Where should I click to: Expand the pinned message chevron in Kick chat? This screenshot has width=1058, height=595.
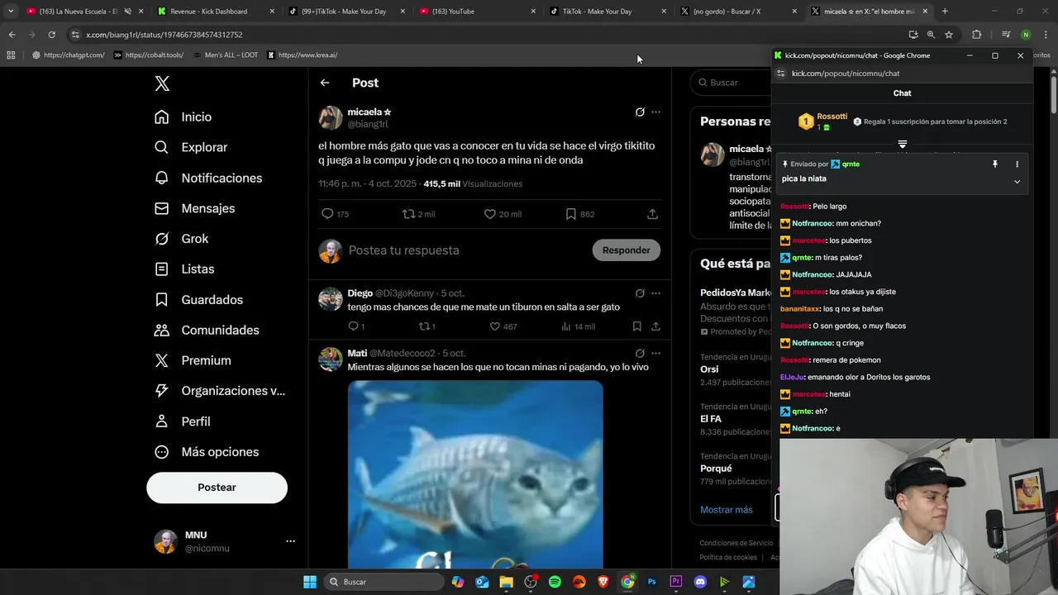click(1017, 182)
